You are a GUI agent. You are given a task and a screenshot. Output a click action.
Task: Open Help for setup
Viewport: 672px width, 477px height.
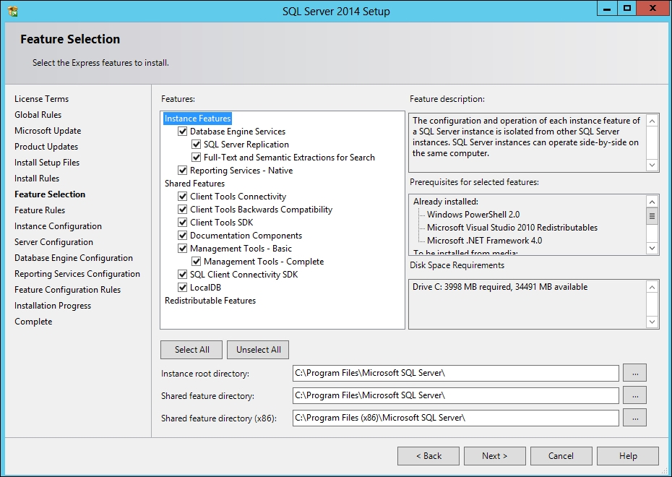click(628, 456)
